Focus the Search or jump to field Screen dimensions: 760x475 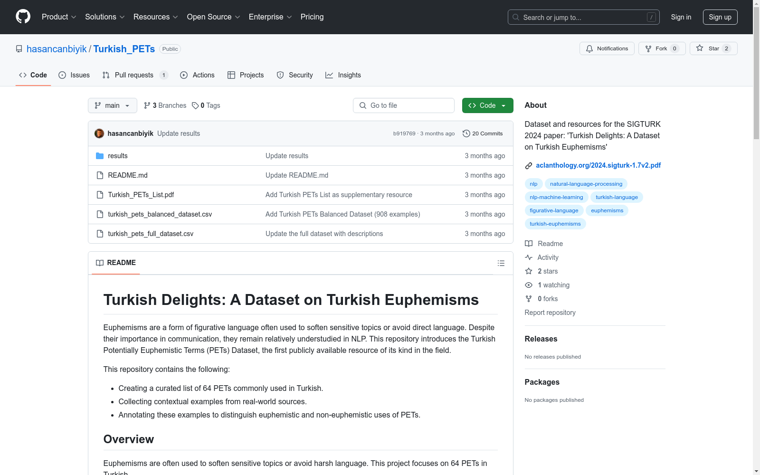583,17
